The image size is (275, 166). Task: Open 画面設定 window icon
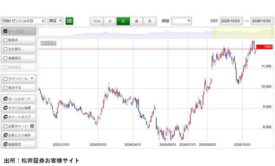click(x=5, y=144)
